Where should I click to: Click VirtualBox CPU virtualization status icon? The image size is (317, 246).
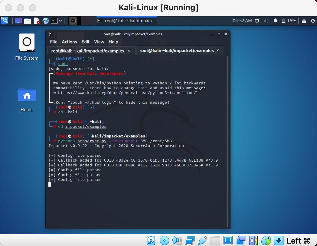pos(253,240)
